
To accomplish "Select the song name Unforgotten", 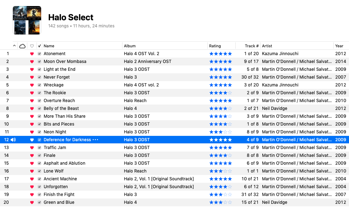I will [x=56, y=186].
